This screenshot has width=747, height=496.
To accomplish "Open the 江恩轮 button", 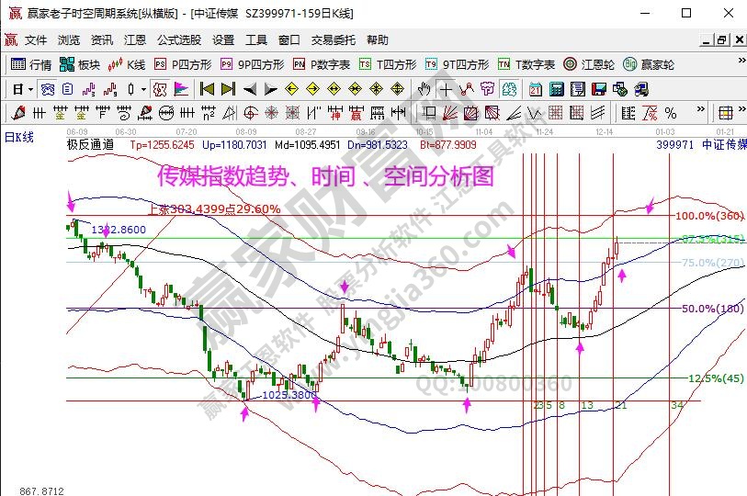I will [x=589, y=64].
